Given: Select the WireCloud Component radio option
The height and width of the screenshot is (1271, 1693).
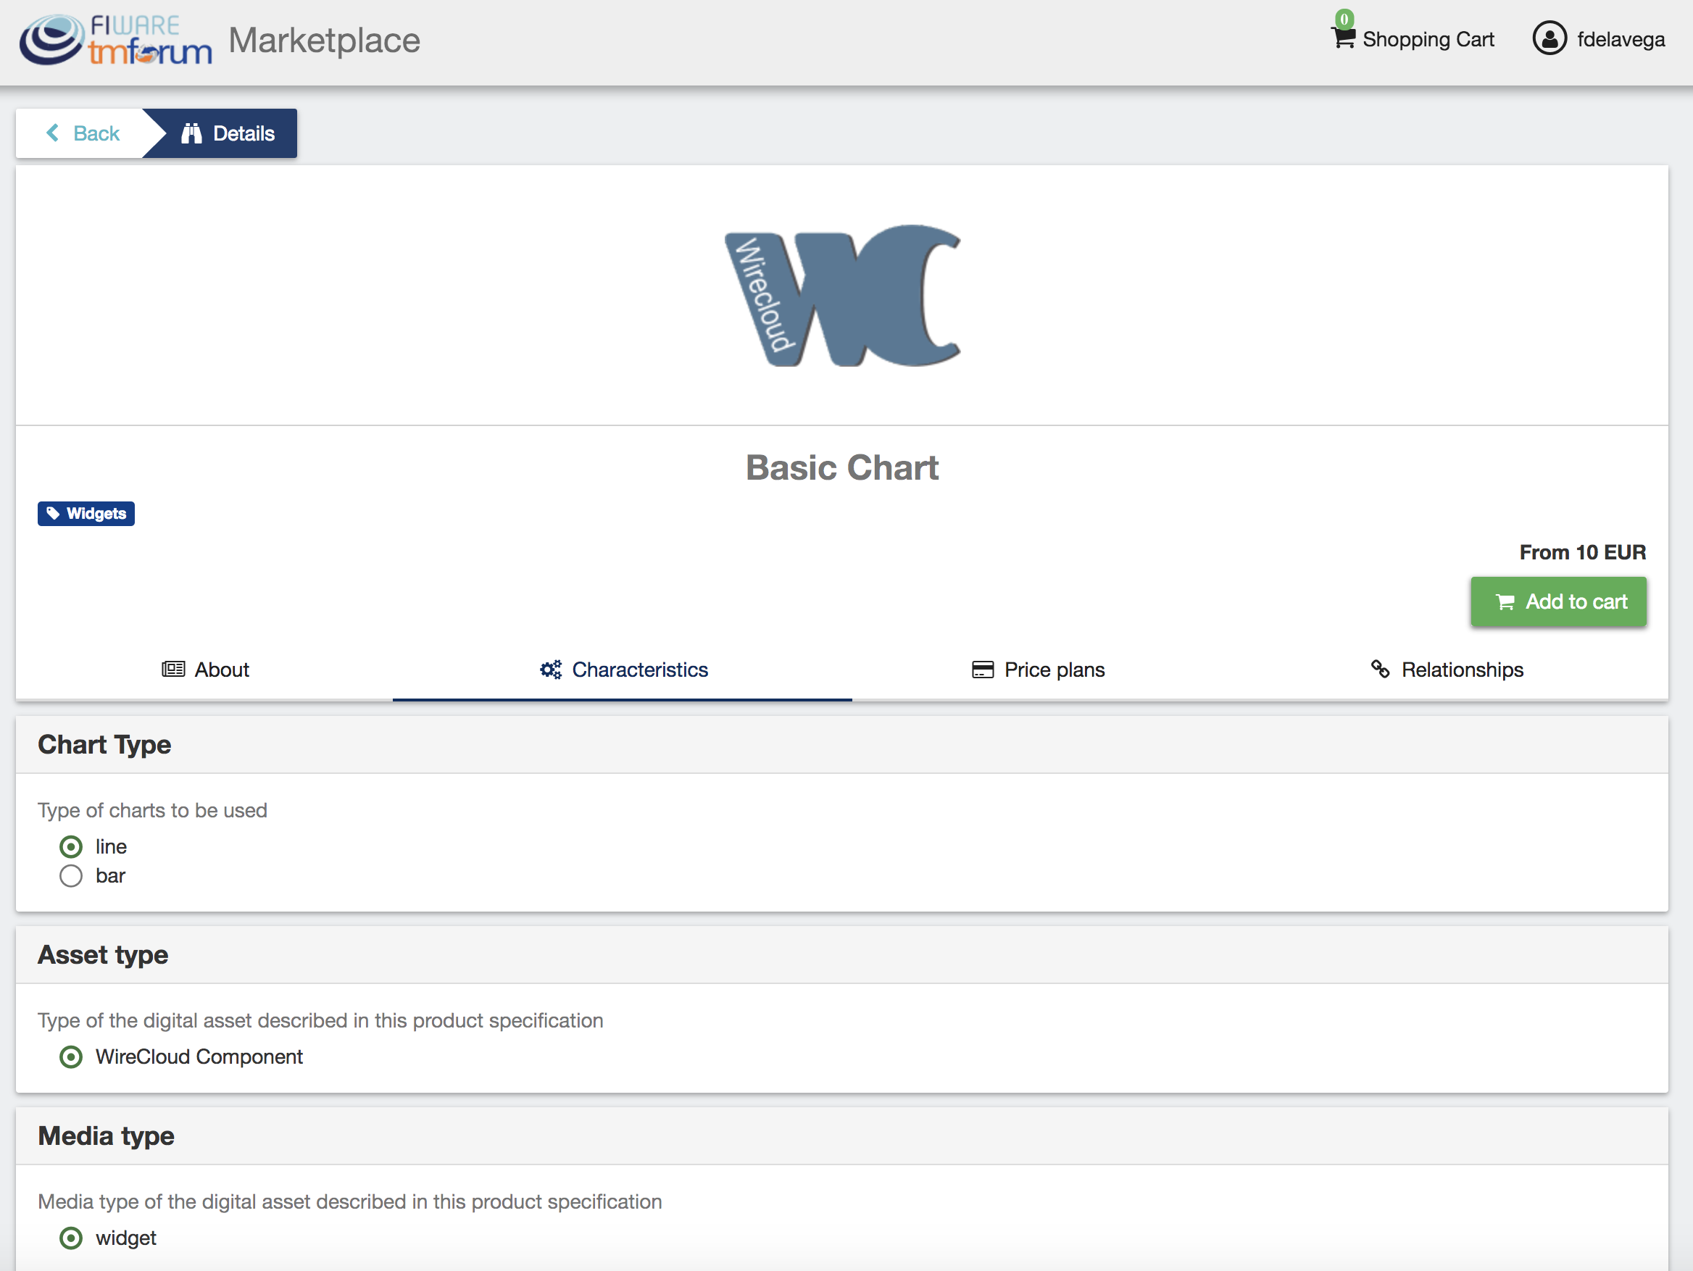Looking at the screenshot, I should point(71,1057).
